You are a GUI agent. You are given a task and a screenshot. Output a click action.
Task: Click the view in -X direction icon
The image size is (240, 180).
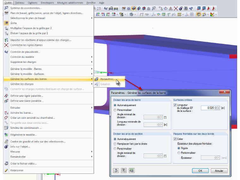tap(113, 15)
